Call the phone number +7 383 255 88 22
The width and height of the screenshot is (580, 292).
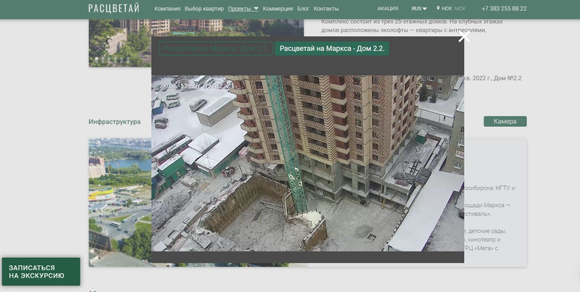point(504,9)
